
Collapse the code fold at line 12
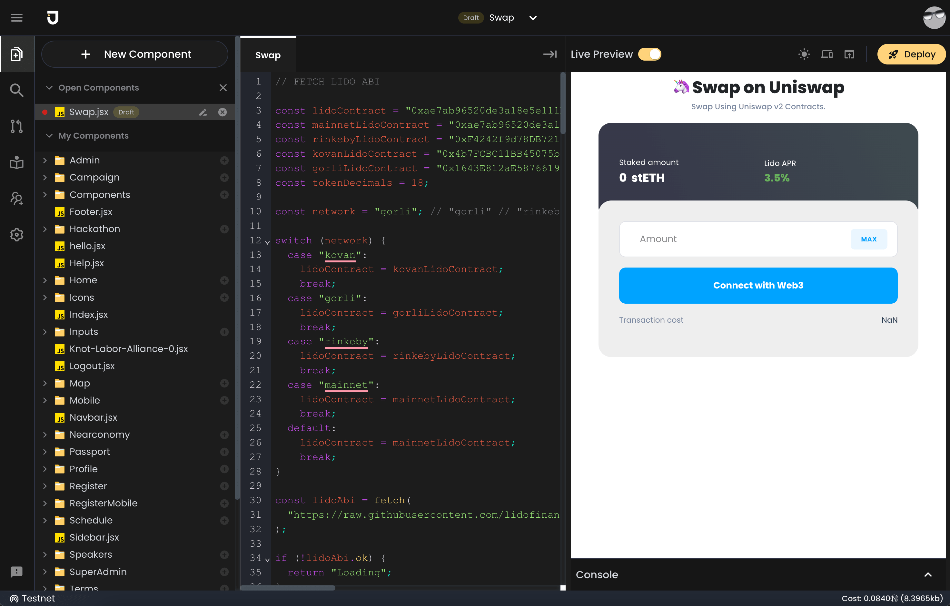pos(267,242)
